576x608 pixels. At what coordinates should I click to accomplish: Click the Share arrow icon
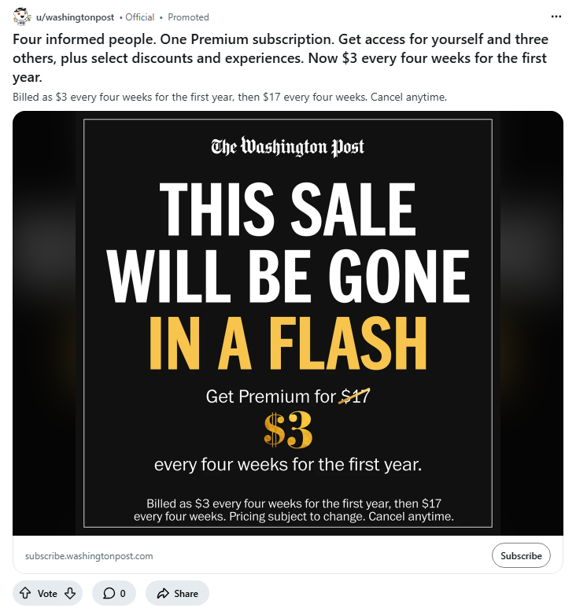[x=163, y=593]
